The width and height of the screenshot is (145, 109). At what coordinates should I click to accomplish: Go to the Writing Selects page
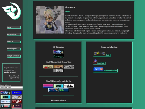(x=14, y=34)
